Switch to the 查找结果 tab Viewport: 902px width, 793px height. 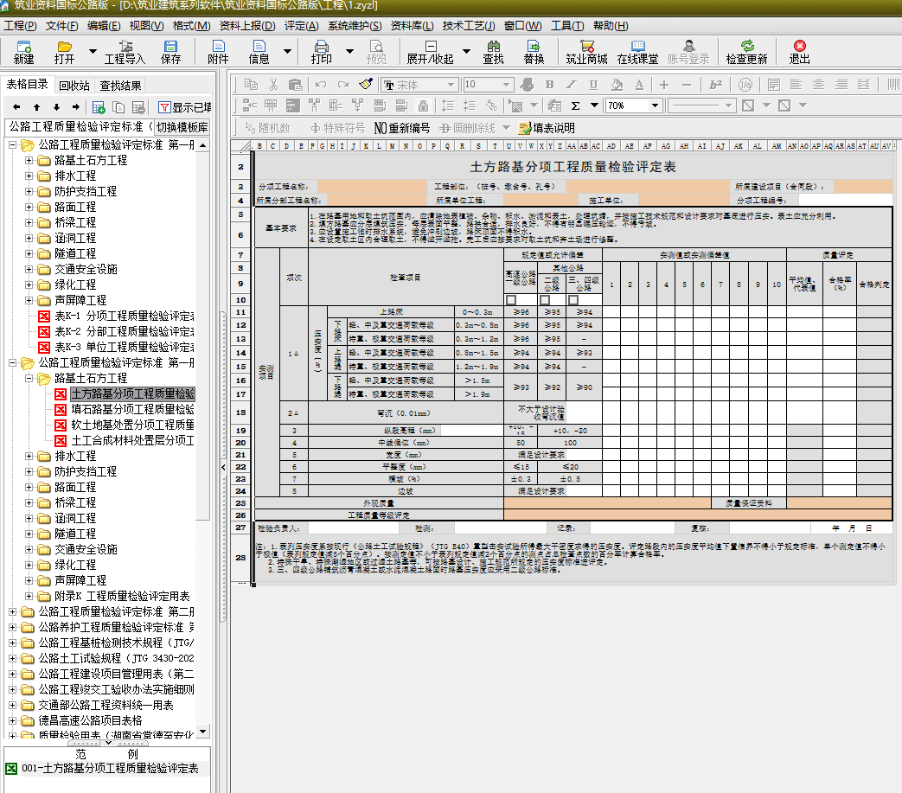121,86
